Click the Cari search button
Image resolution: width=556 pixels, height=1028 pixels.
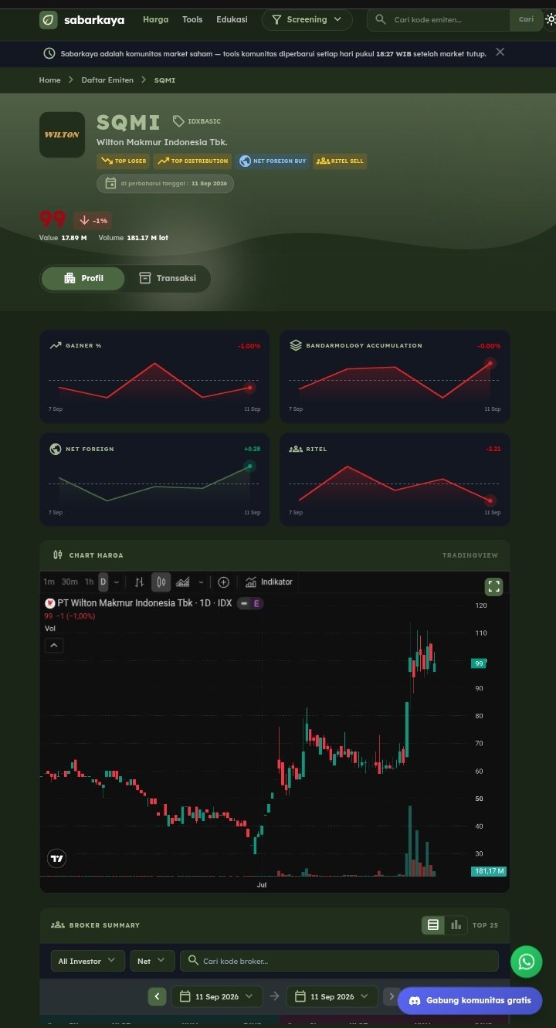[x=526, y=19]
